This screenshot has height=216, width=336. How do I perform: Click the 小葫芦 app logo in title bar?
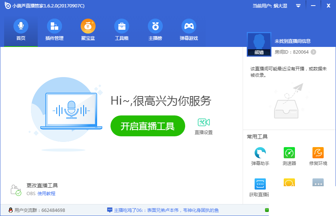[x=8, y=6]
